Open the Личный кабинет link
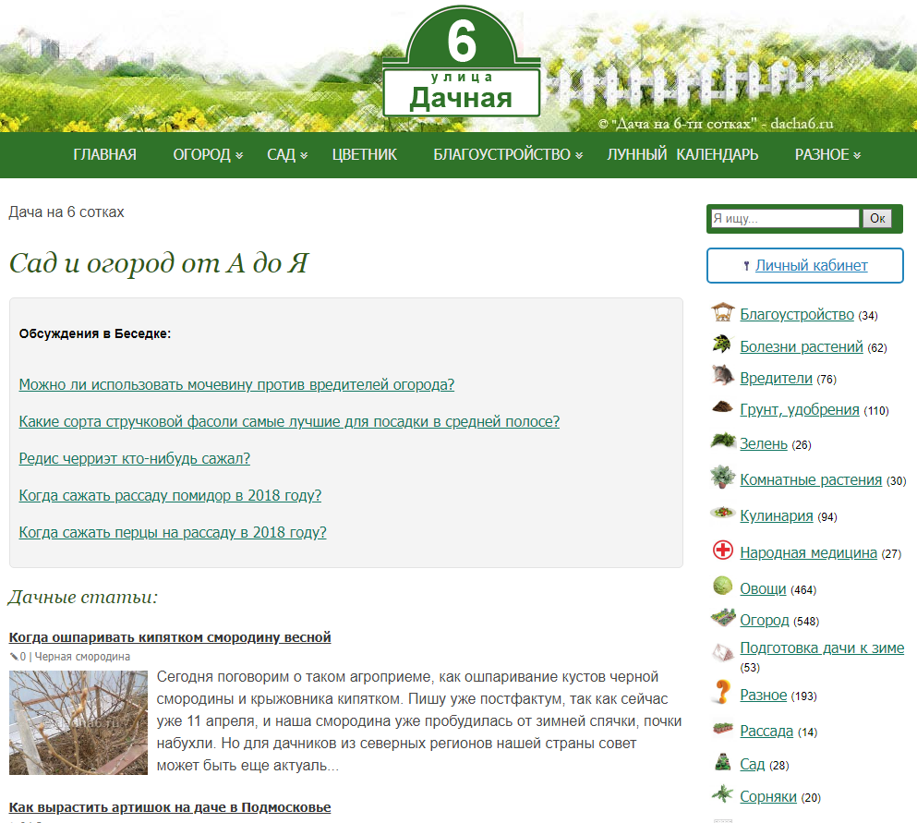917x823 pixels. click(x=811, y=266)
